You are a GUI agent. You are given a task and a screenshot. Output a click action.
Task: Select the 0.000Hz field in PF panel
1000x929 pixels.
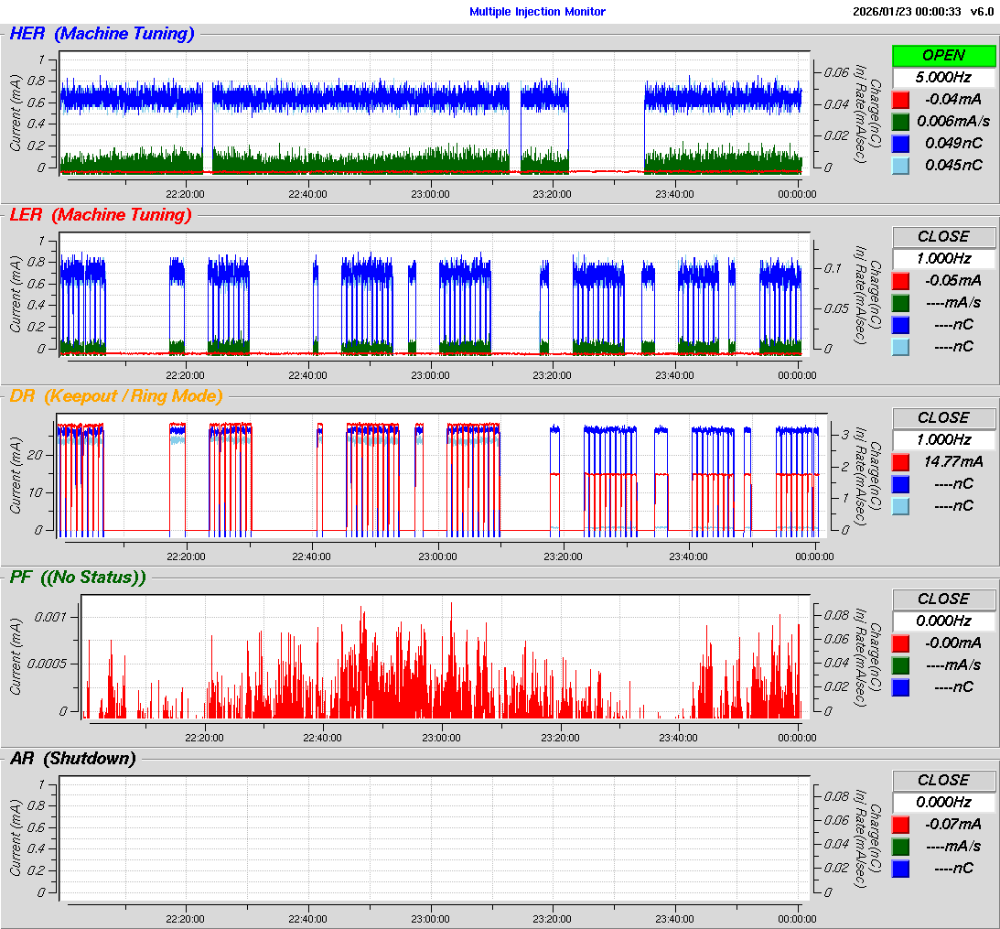click(x=943, y=621)
